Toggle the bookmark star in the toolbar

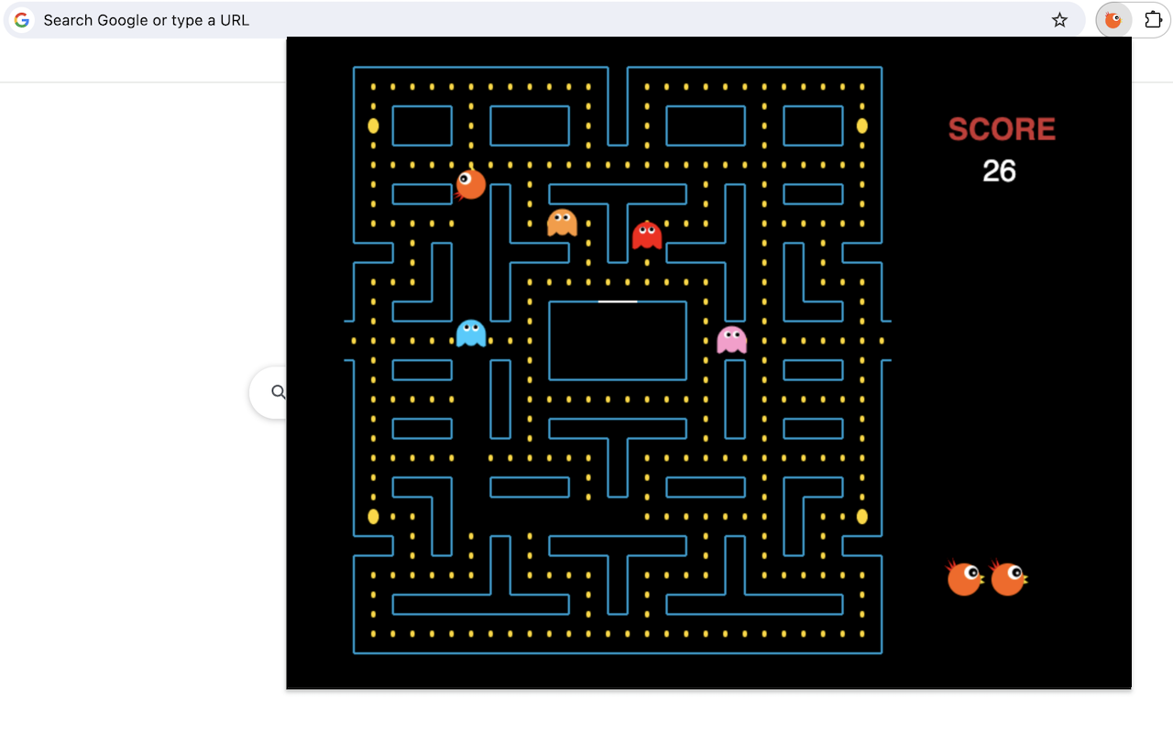tap(1059, 19)
